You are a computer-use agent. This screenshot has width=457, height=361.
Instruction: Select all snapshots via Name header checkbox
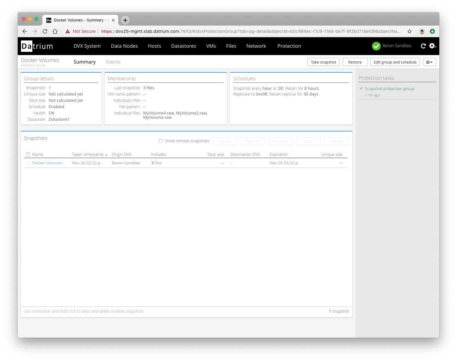[28, 155]
